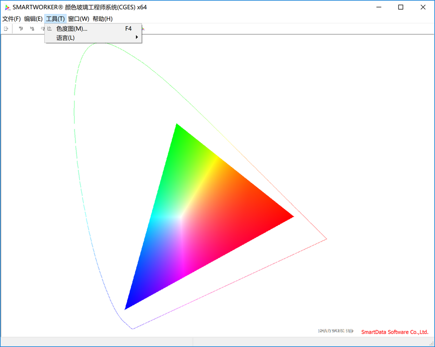This screenshot has width=435, height=347.
Task: Minimize the SMARTWORKER window
Action: [x=379, y=7]
